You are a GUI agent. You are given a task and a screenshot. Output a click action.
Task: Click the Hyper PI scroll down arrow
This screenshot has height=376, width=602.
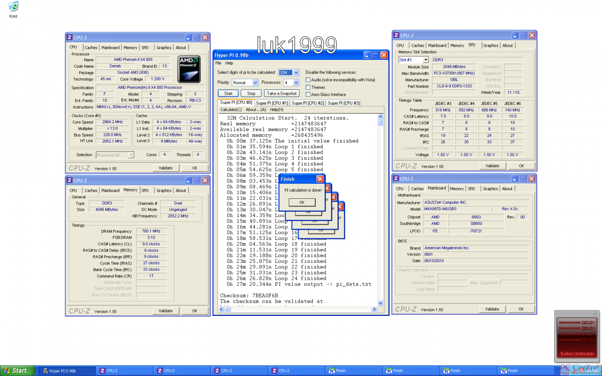tap(380, 303)
